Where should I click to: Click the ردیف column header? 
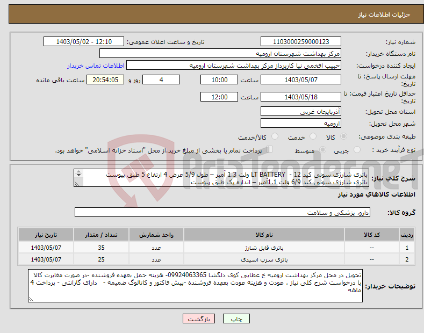pyautogui.click(x=407, y=235)
